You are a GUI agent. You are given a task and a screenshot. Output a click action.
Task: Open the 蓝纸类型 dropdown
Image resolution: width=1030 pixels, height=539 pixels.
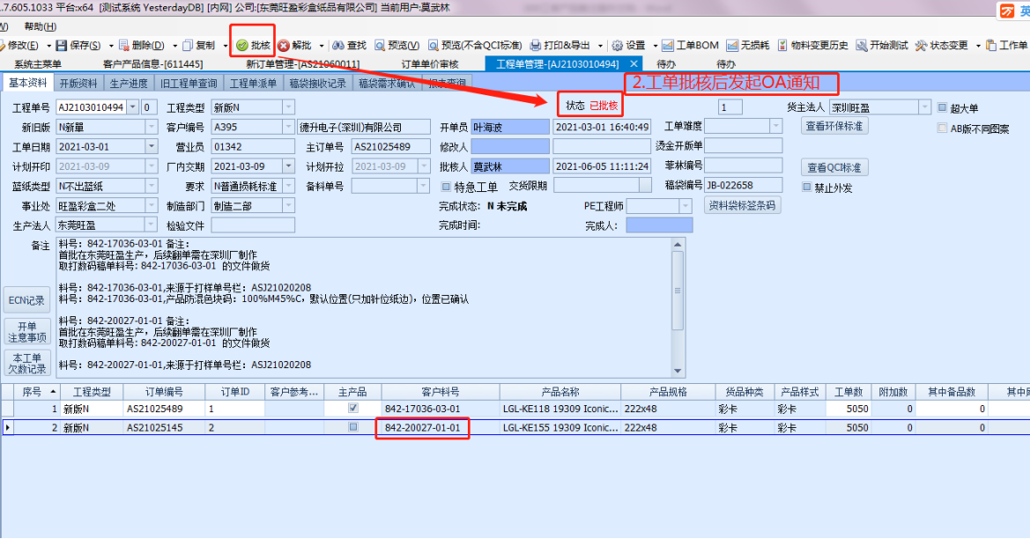(151, 186)
